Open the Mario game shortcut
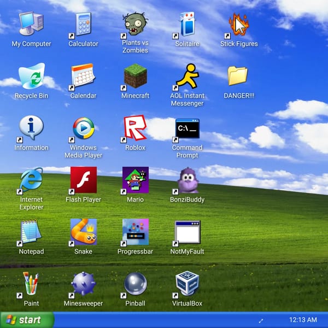The image size is (328, 328). pyautogui.click(x=136, y=180)
